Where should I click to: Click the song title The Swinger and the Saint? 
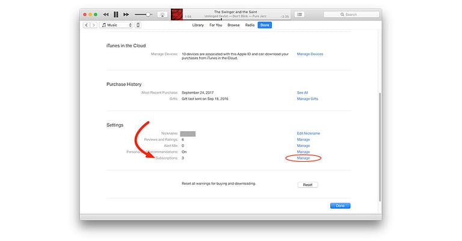pos(235,12)
